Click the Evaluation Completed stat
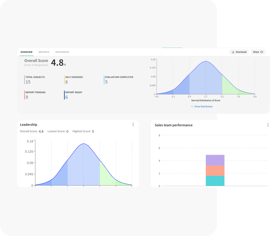Image resolution: width=280 pixels, height=236 pixels. 119,77
